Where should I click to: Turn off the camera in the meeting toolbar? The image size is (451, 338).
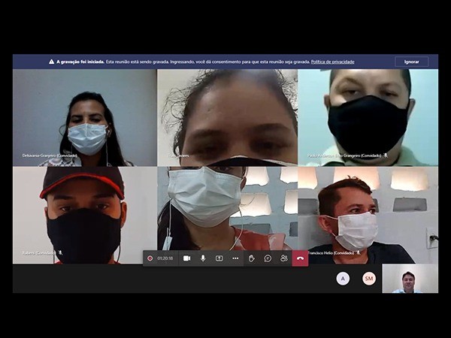coord(186,258)
